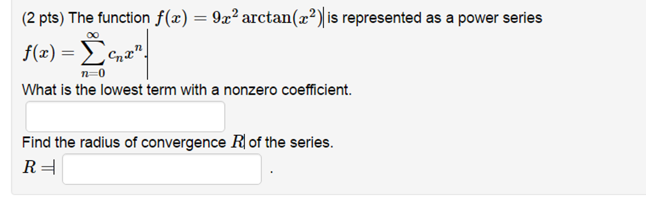The image size is (646, 206).
Task: Click the answer box for the lowest nonzero term
Action: pos(125,117)
